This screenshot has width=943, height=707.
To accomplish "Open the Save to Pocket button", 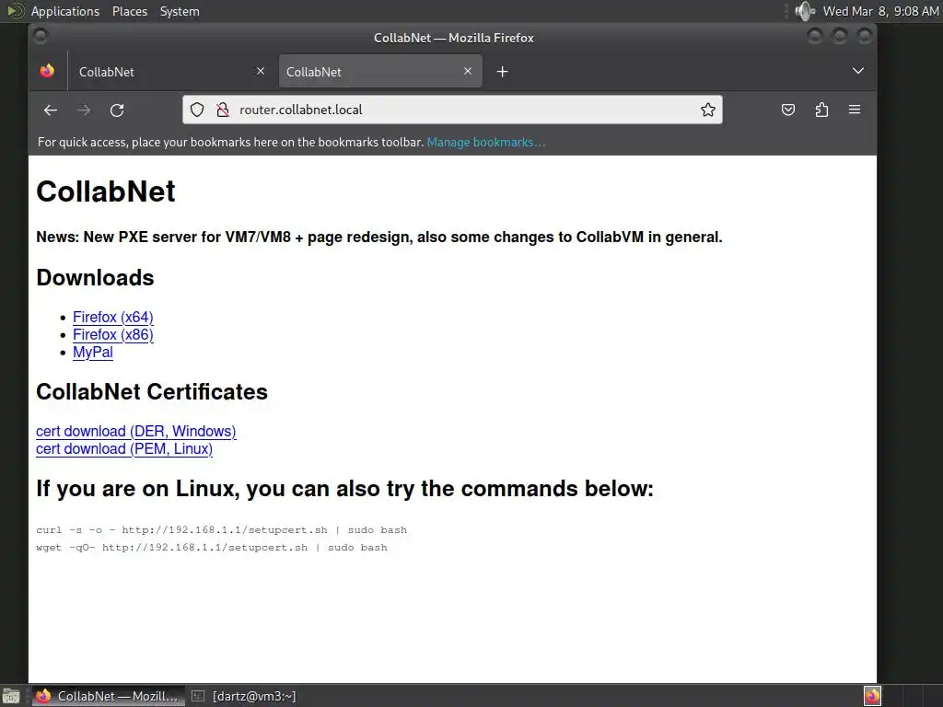I will [x=788, y=110].
